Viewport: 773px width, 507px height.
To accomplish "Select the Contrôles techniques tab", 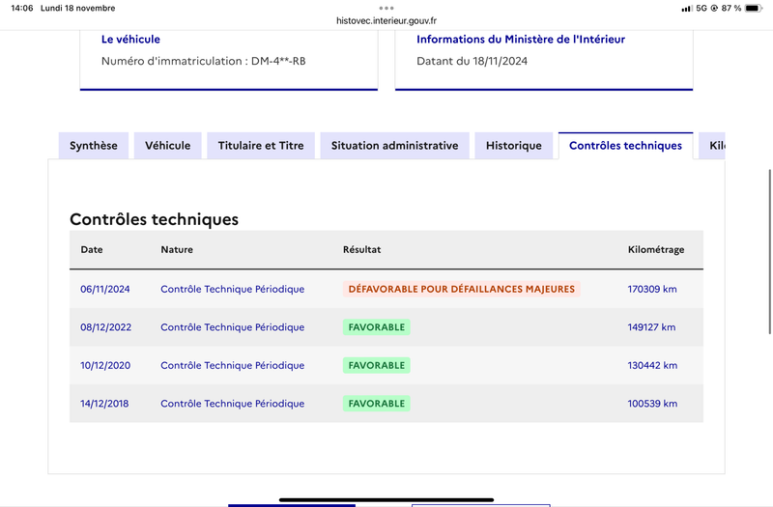I will 625,146.
